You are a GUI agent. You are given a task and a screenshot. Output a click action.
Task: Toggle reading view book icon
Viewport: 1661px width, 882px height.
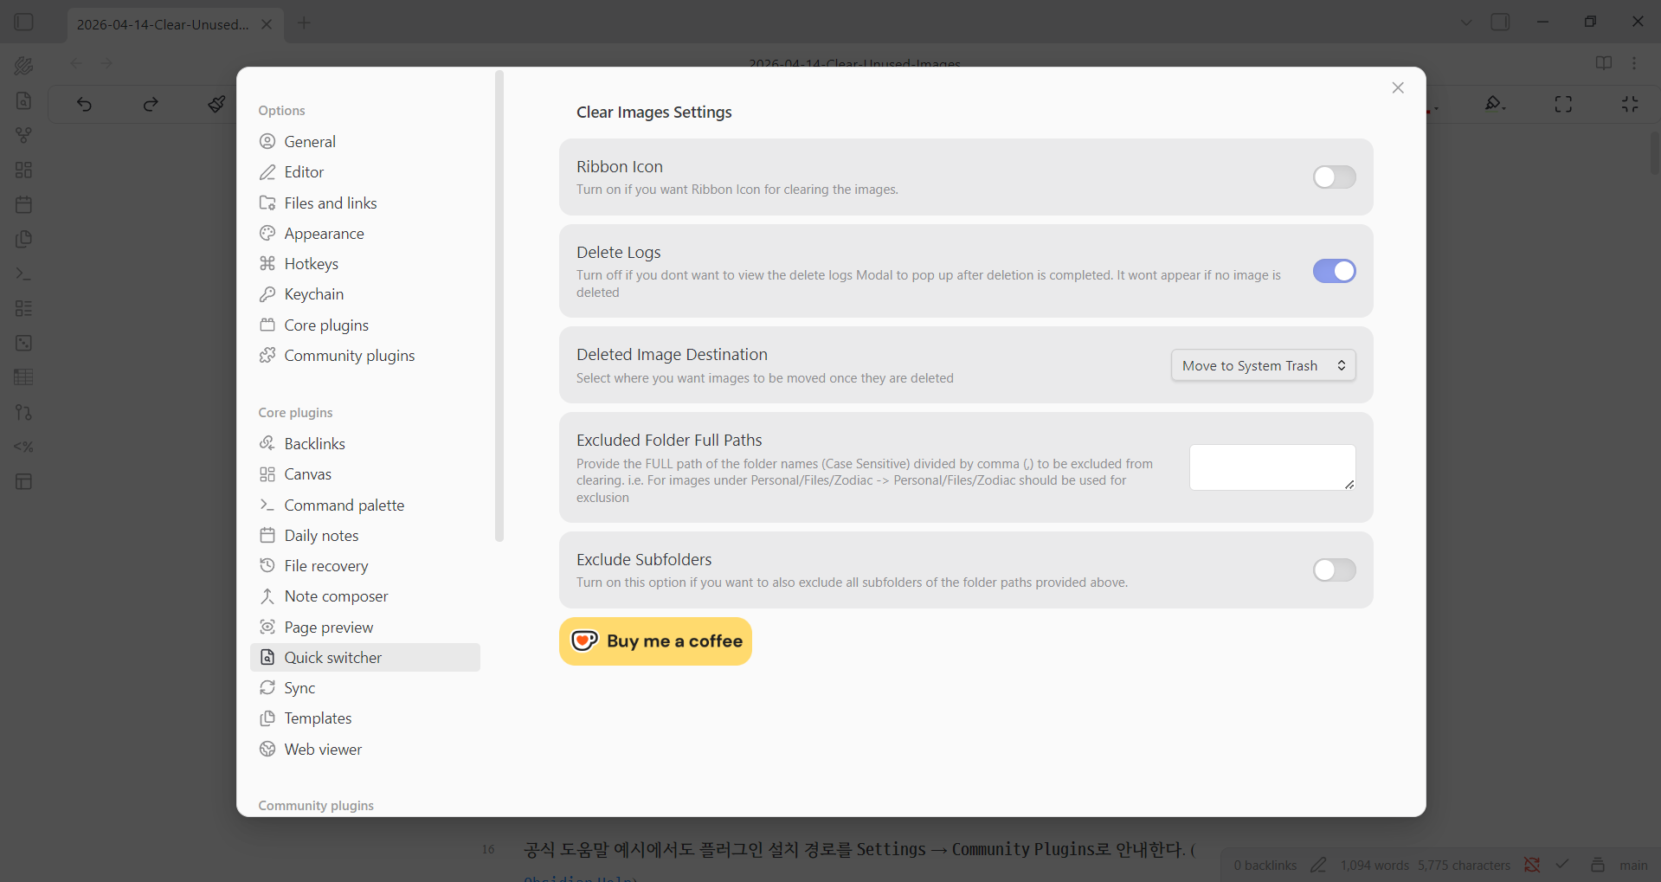[x=1604, y=63]
